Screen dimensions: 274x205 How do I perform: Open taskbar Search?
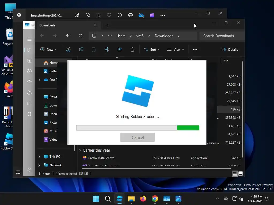coord(108,199)
